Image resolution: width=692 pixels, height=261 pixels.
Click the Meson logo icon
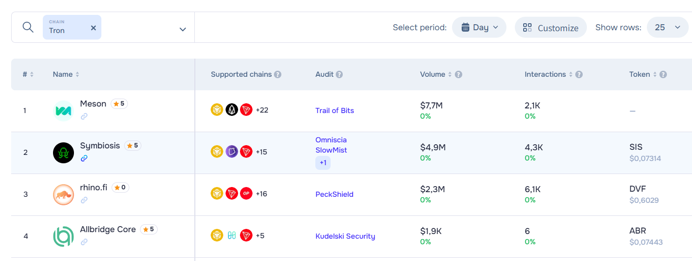click(63, 111)
